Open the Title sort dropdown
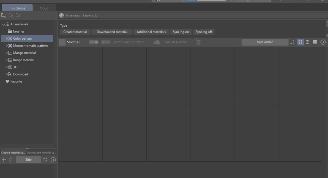The image size is (328, 178). tap(28, 160)
